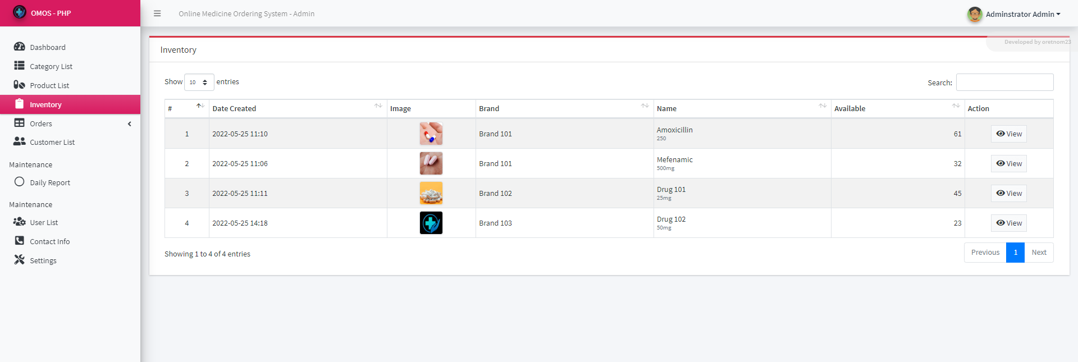Open the Adminstrator Admin user dropdown
The width and height of the screenshot is (1078, 362).
pyautogui.click(x=1023, y=14)
